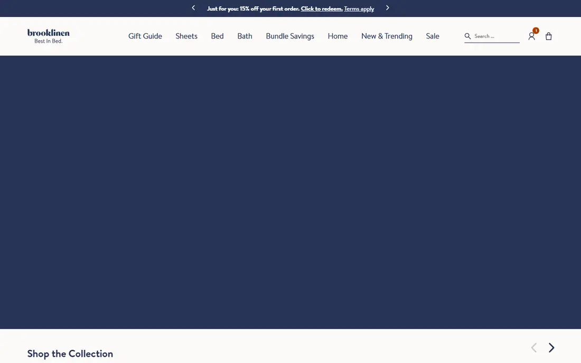Viewport: 581px width, 363px height.
Task: Open the 'Terms apply' link
Action: coord(359,8)
